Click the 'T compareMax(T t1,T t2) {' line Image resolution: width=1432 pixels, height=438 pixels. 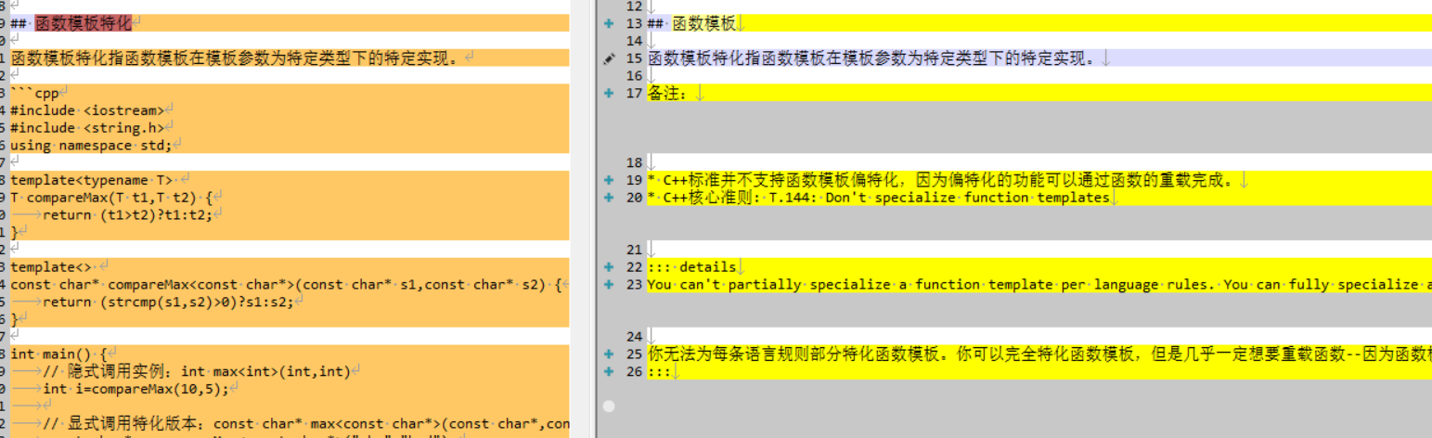pyautogui.click(x=111, y=198)
